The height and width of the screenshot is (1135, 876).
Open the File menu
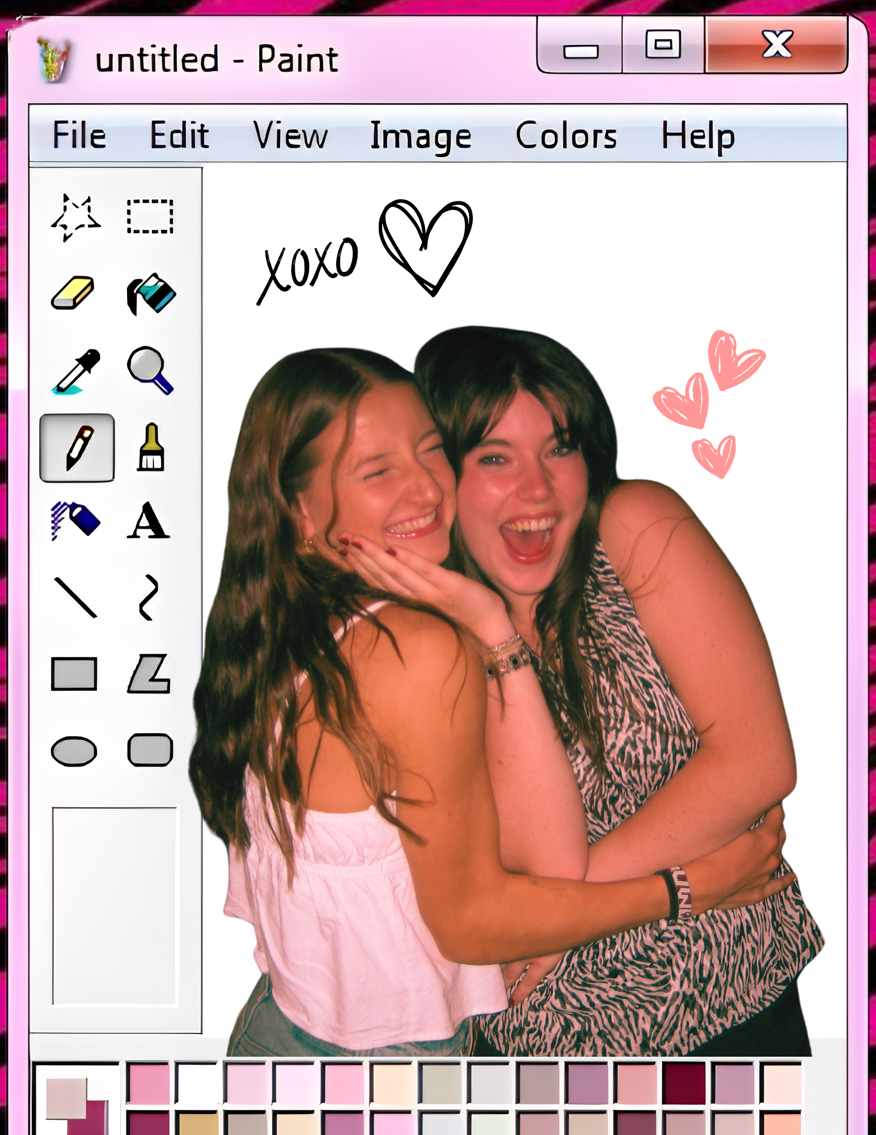point(79,135)
